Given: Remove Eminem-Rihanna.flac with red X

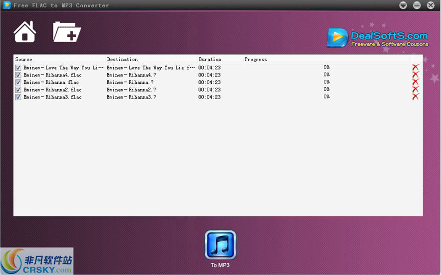Looking at the screenshot, I should pos(416,82).
